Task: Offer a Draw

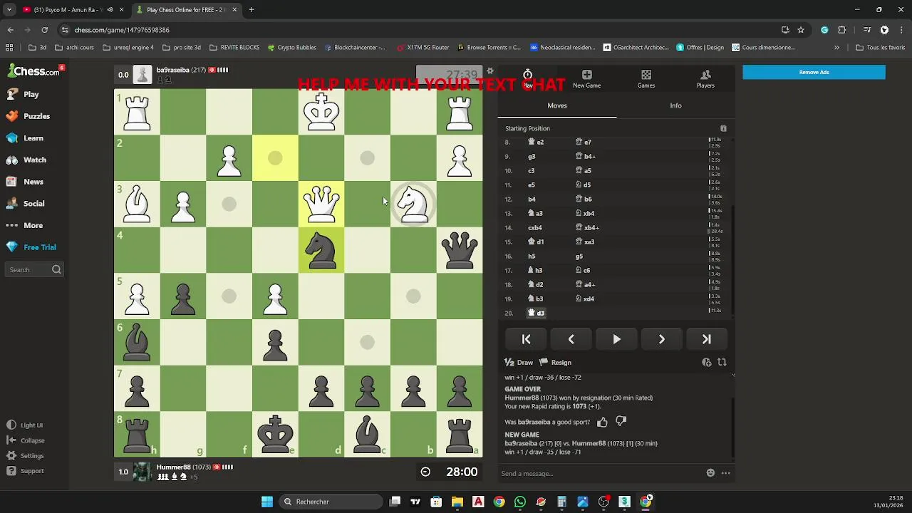Action: pyautogui.click(x=519, y=363)
